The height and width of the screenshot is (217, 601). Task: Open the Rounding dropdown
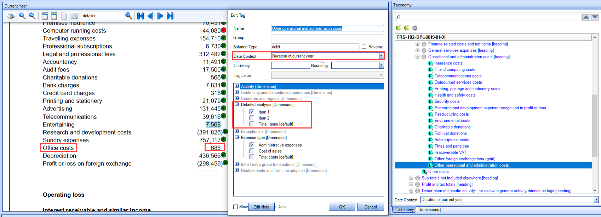tap(381, 65)
